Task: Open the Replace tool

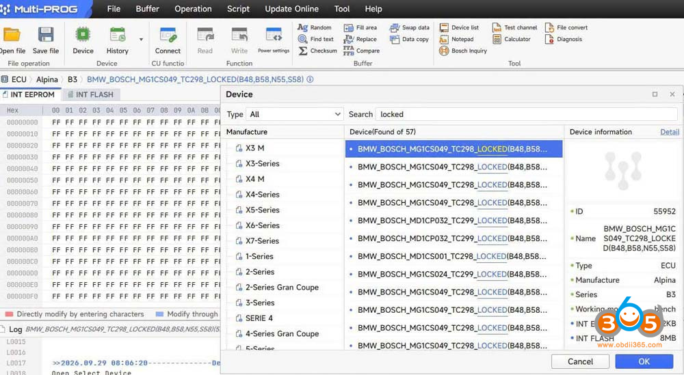Action: (x=360, y=39)
